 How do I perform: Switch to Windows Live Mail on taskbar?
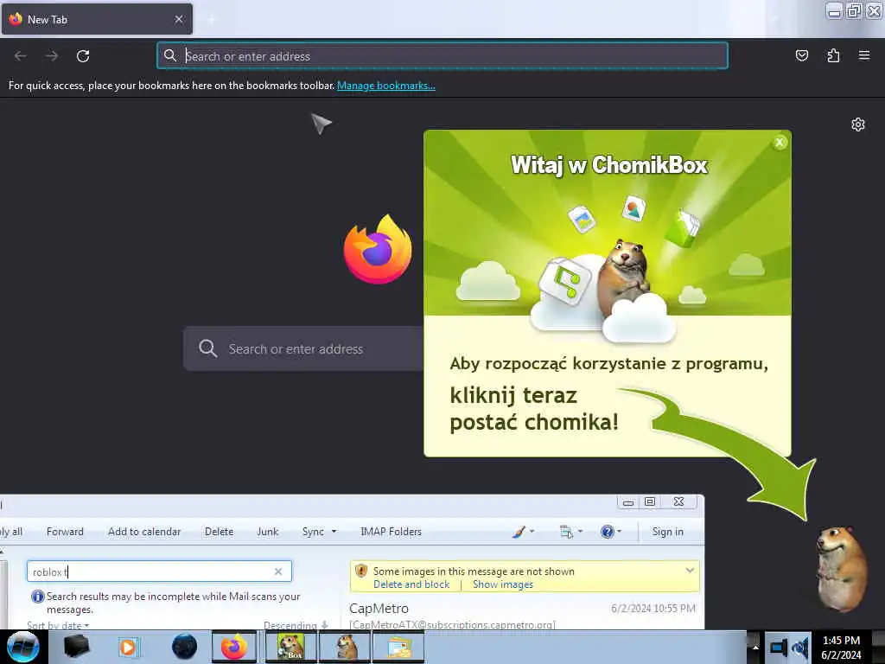point(399,647)
